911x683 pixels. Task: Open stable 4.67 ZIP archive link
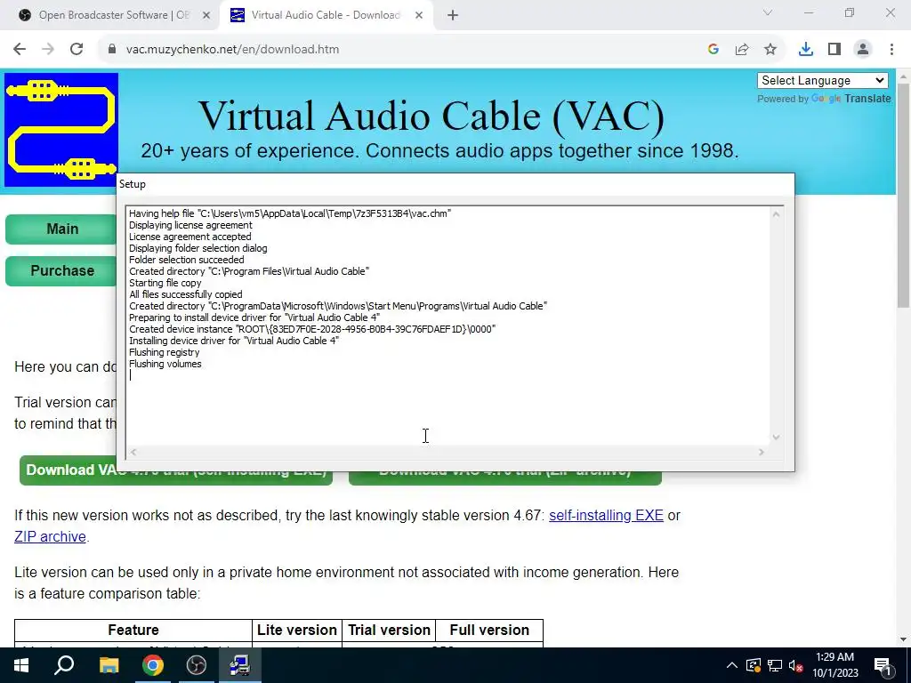50,536
